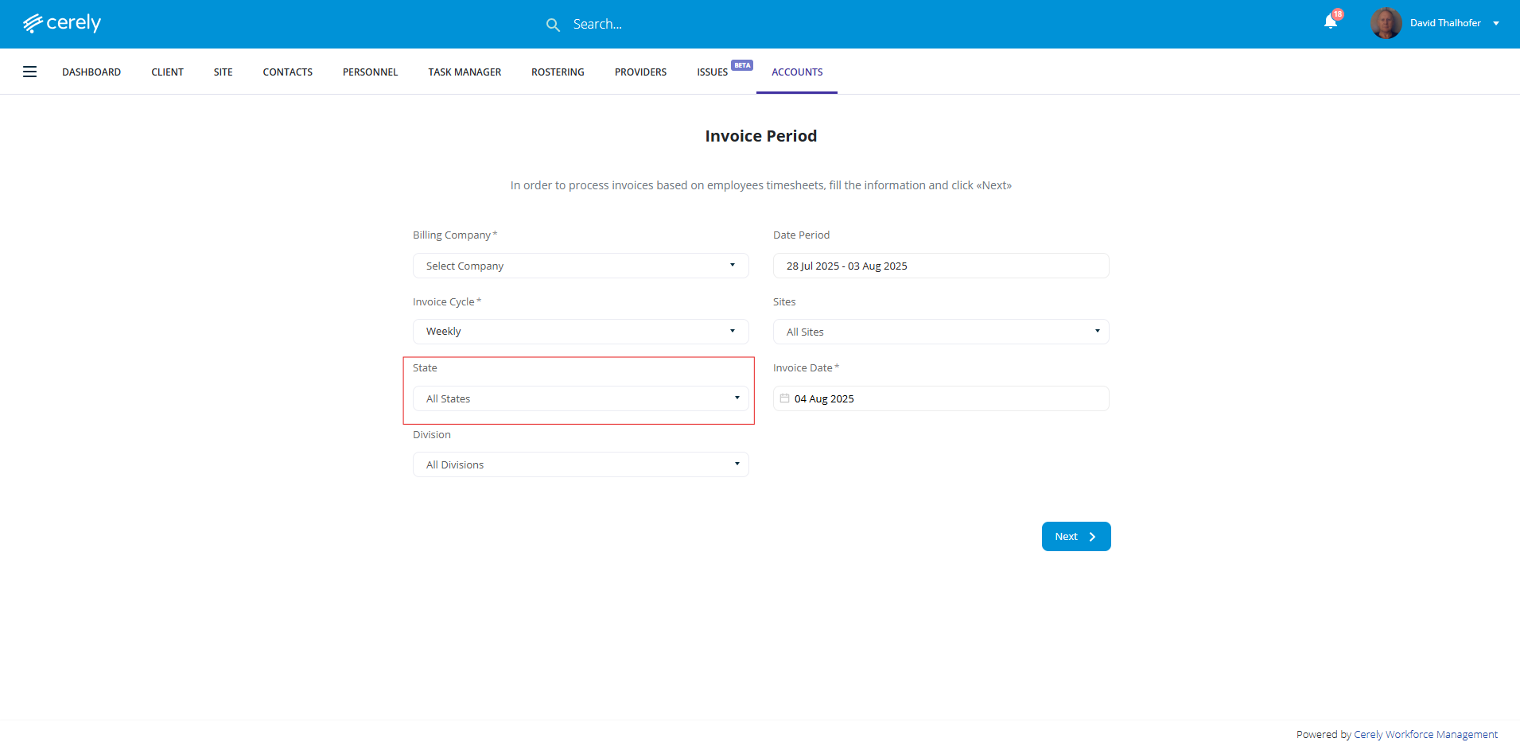Click the Next button
Viewport: 1520px width, 746px height.
pos(1075,537)
